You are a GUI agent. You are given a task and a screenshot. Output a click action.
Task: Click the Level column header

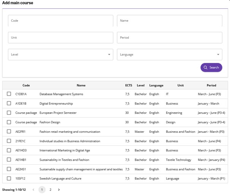[141, 85]
